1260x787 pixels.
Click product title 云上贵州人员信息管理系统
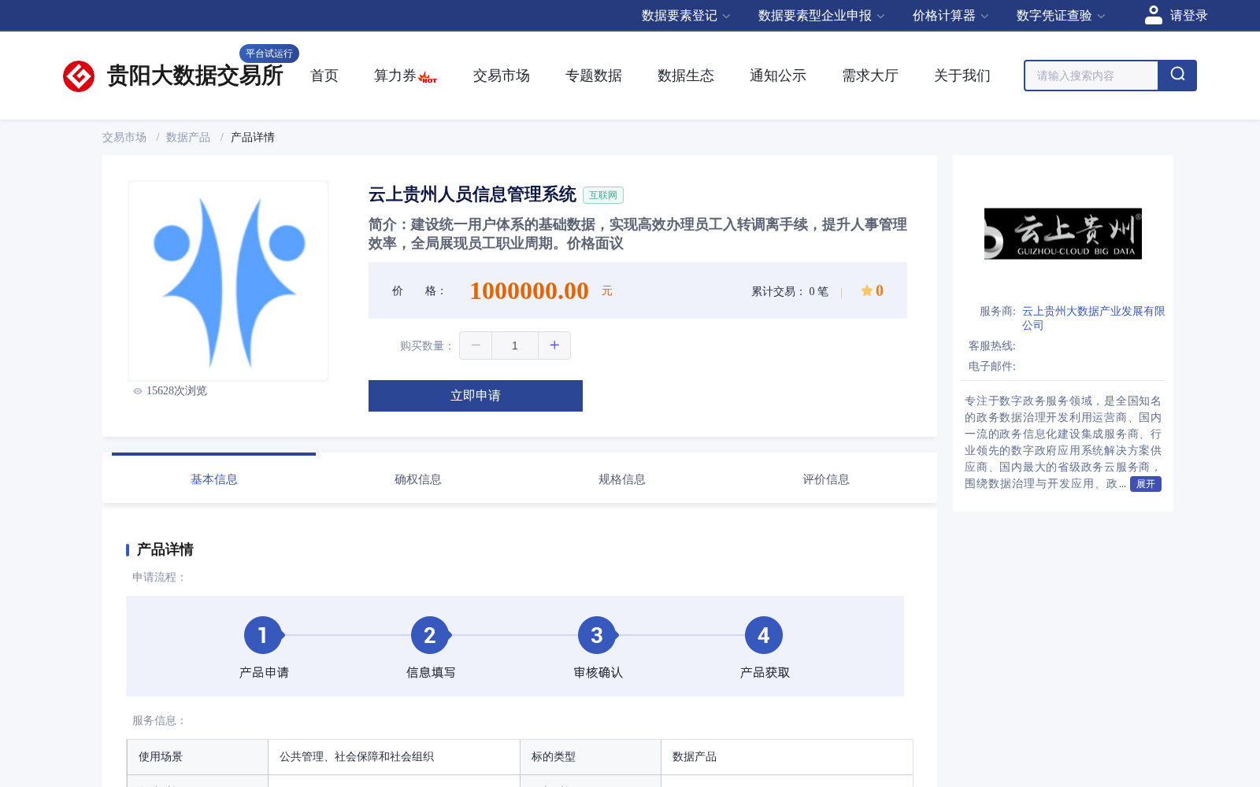coord(472,194)
